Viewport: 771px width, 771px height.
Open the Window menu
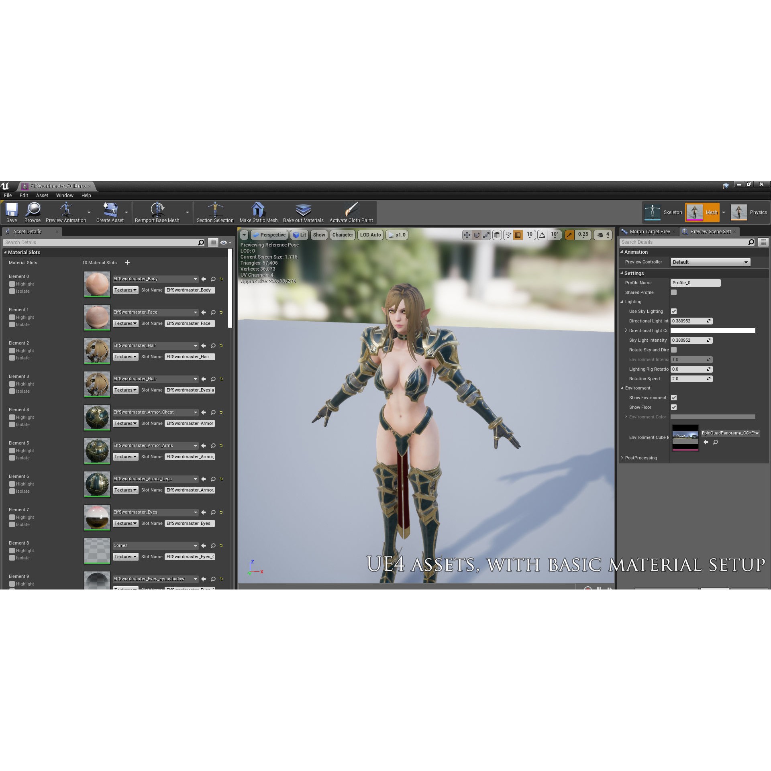coord(65,196)
